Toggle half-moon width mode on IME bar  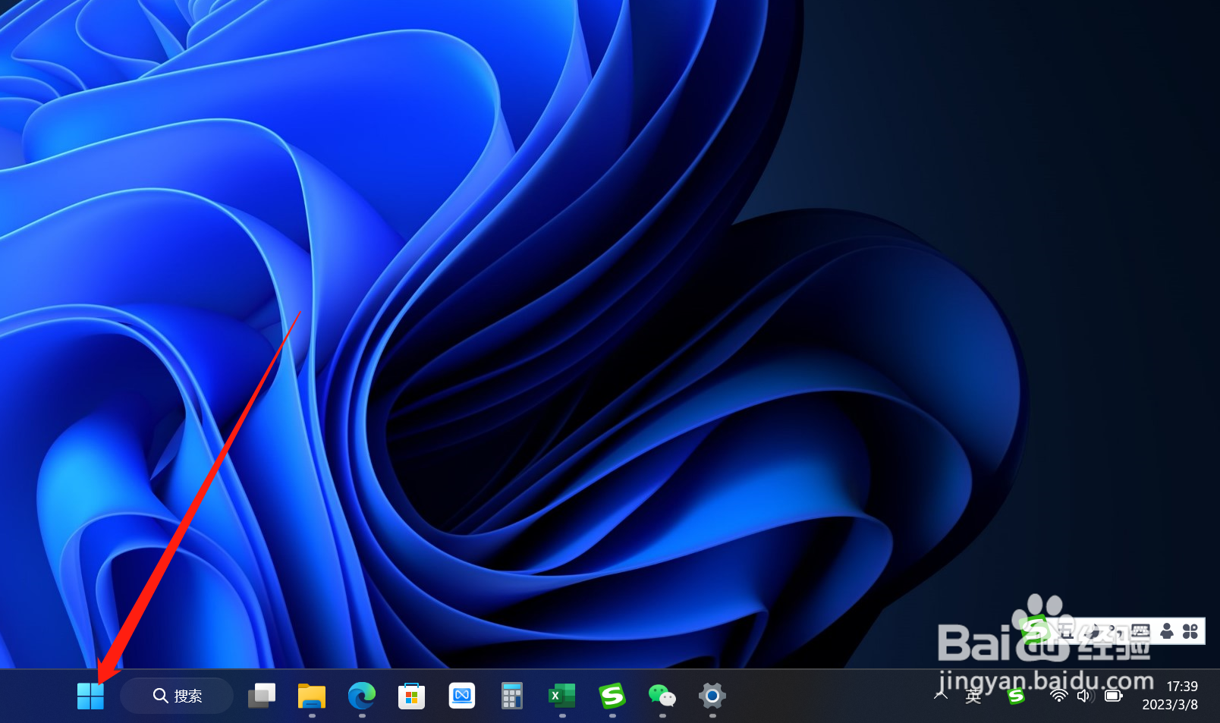tap(1093, 630)
